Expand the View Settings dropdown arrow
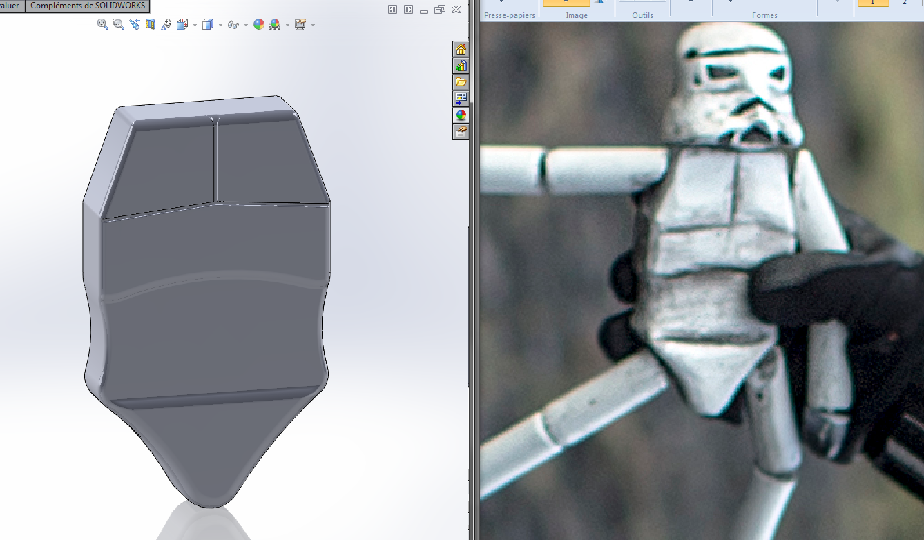 coord(313,25)
